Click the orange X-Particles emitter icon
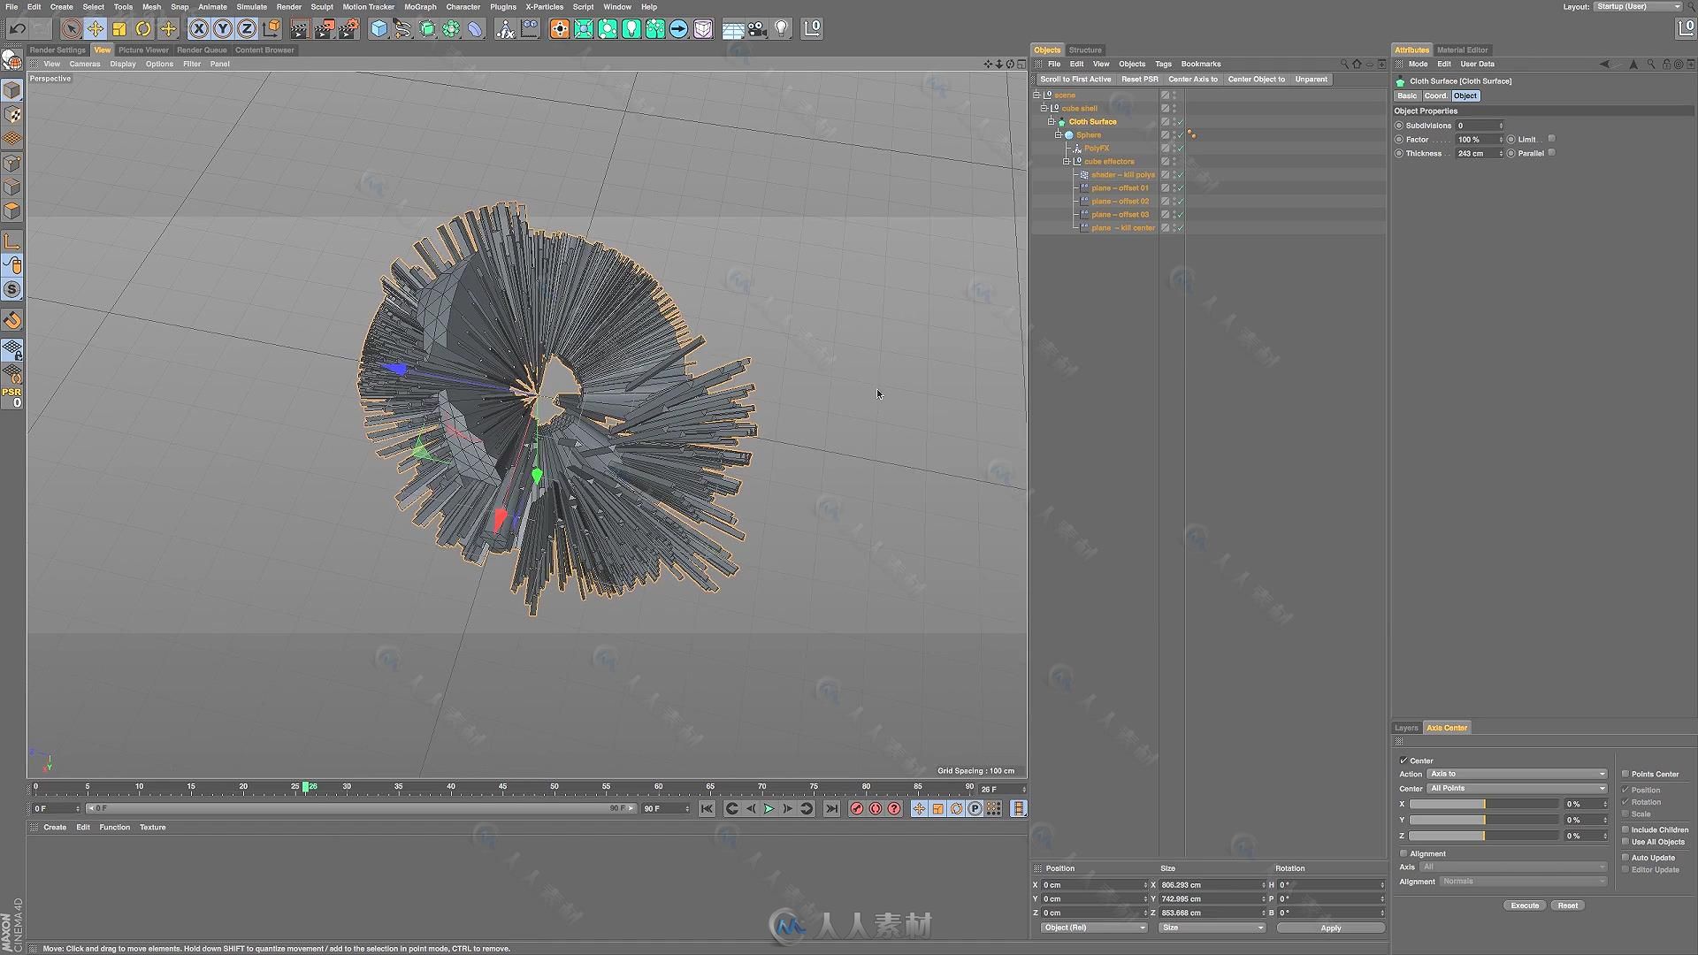Viewport: 1698px width, 955px height. point(560,29)
